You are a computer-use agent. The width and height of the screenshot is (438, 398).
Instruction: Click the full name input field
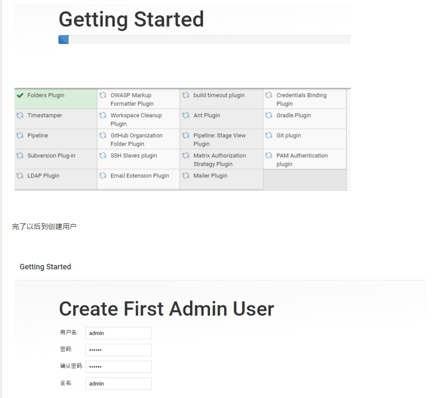[119, 383]
